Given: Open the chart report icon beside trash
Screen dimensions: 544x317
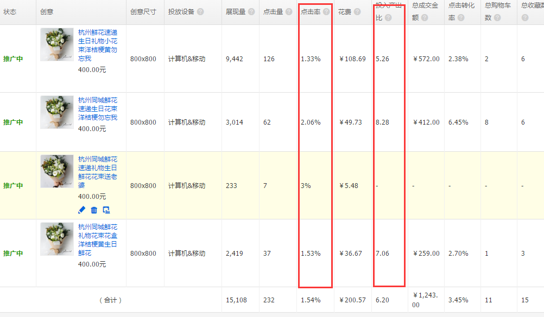Looking at the screenshot, I should click(106, 210).
